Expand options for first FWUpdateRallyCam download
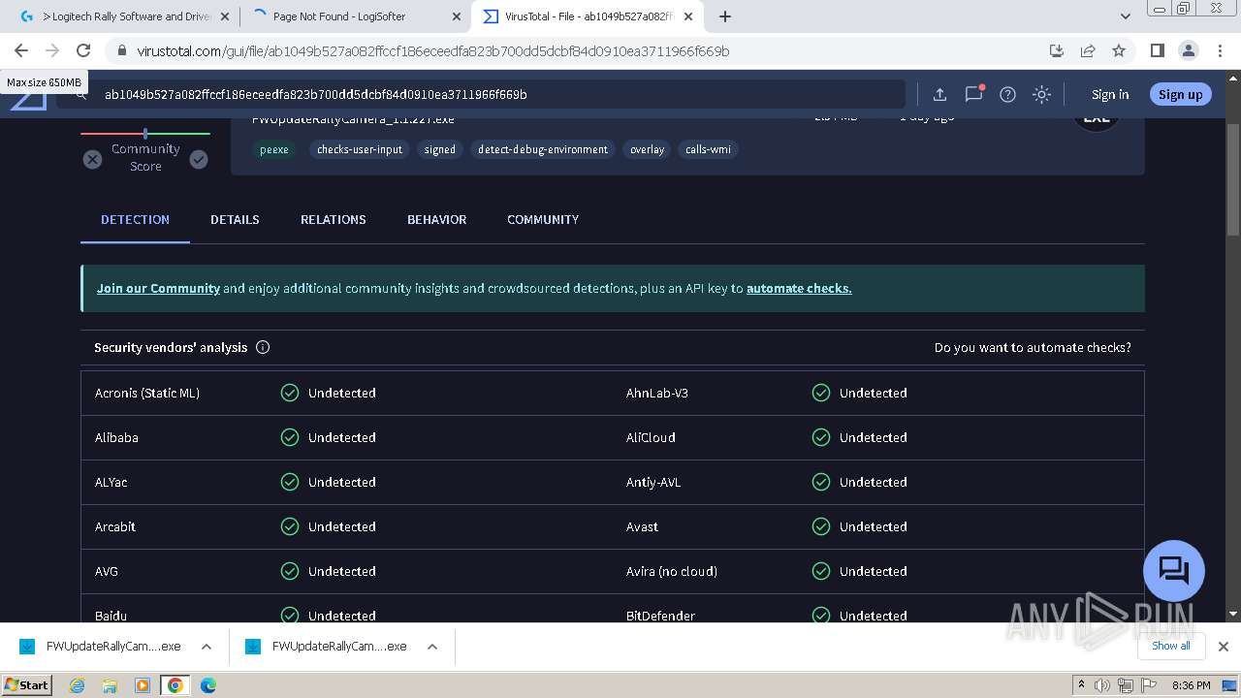The width and height of the screenshot is (1241, 698). [207, 647]
